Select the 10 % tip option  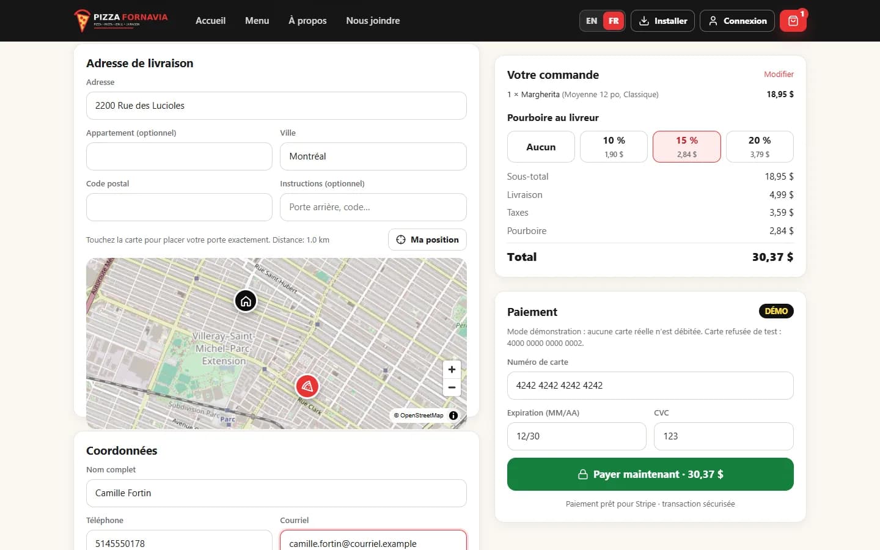tap(614, 147)
